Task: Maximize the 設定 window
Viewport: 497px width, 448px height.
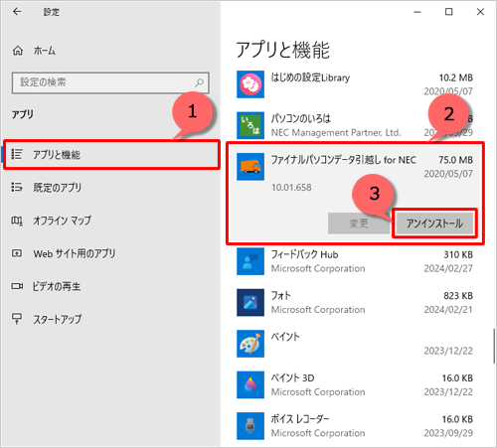Action: coord(448,12)
